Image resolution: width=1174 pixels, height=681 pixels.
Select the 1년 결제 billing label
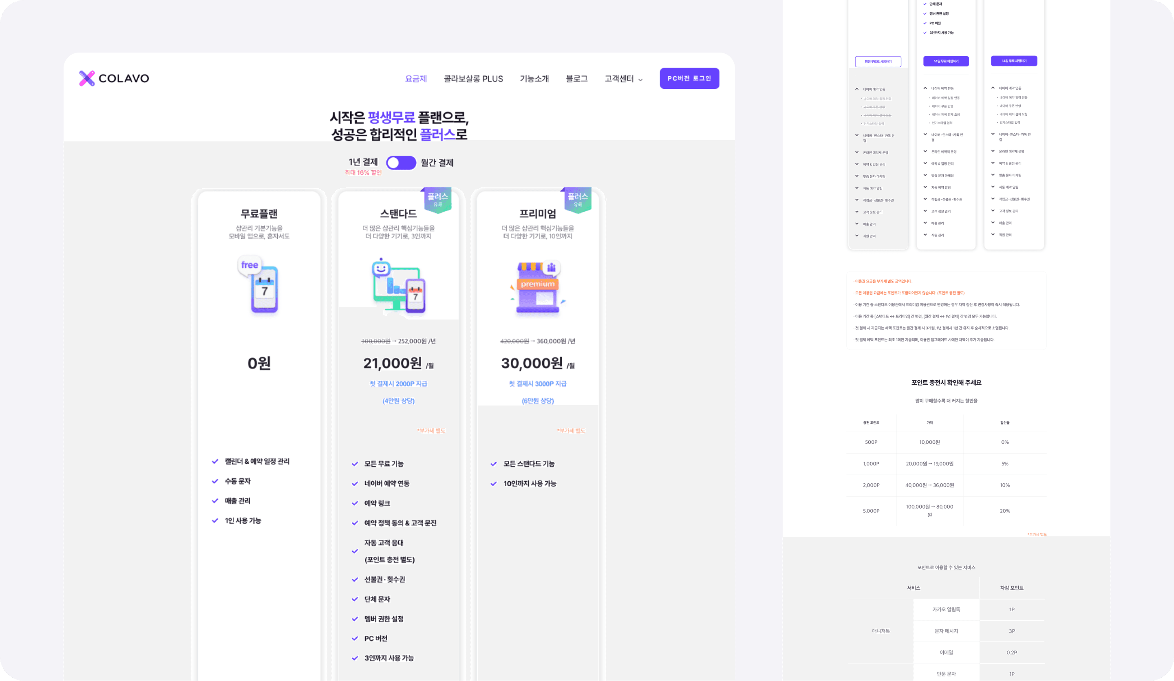[x=363, y=162]
